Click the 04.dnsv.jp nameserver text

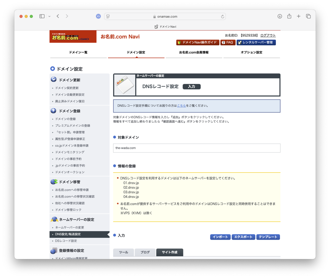pyautogui.click(x=131, y=197)
